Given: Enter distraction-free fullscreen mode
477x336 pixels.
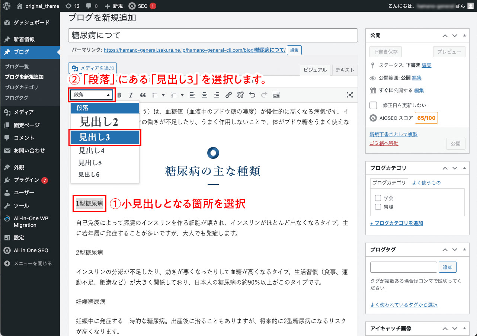Looking at the screenshot, I should pos(350,95).
